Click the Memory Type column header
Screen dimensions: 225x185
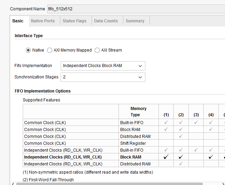138,112
